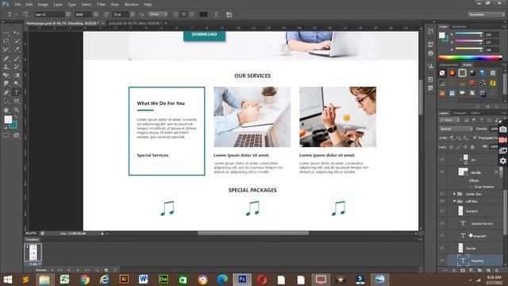This screenshot has width=508, height=286.
Task: Select the Clone Stamp tool
Action: [x=6, y=67]
